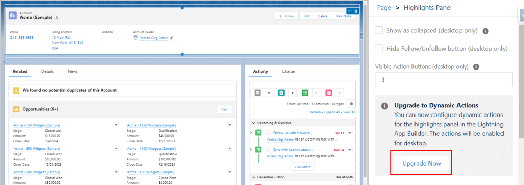Click the info icon next to Upgrade to Dynamic Actions

point(385,106)
